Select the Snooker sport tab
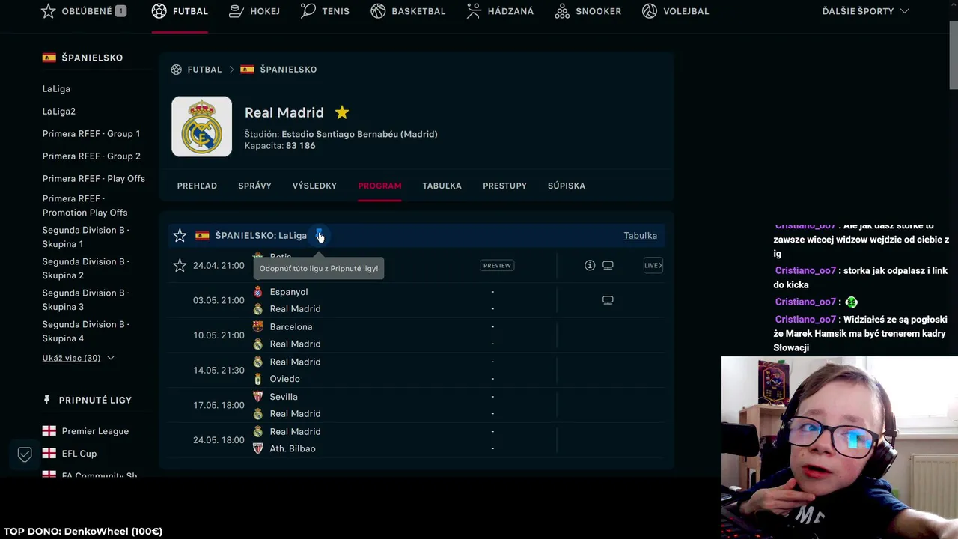The width and height of the screenshot is (958, 539). click(x=588, y=11)
